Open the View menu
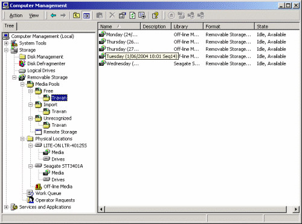This screenshot has height=224, width=302. (34, 16)
